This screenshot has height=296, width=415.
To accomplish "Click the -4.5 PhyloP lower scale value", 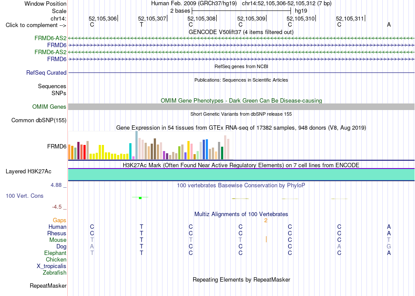I will coord(57,207).
